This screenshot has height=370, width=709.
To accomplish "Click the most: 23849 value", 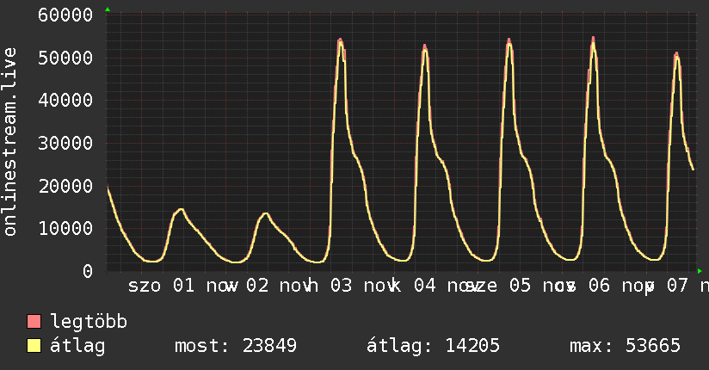I will click(x=236, y=346).
